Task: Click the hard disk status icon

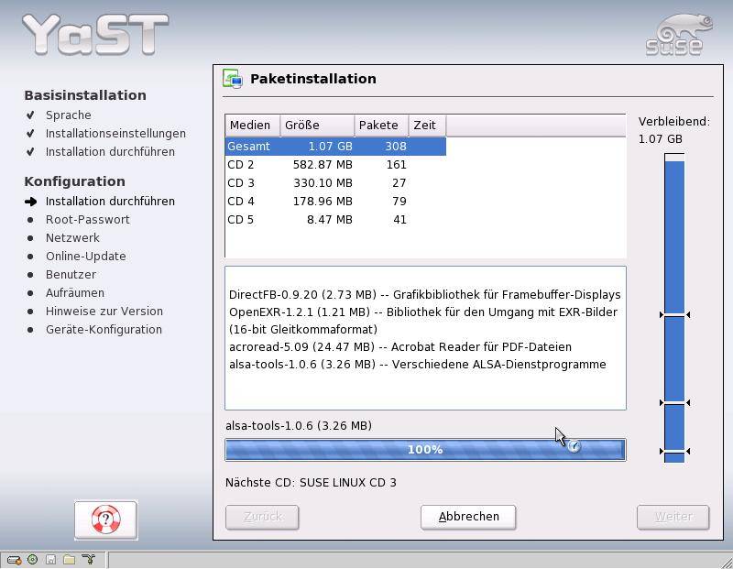Action: [14, 560]
